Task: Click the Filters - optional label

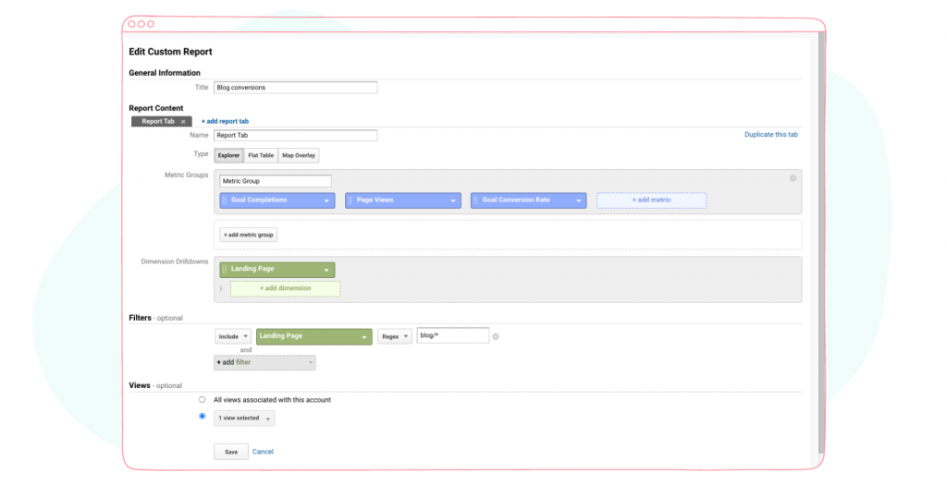Action: 155,318
